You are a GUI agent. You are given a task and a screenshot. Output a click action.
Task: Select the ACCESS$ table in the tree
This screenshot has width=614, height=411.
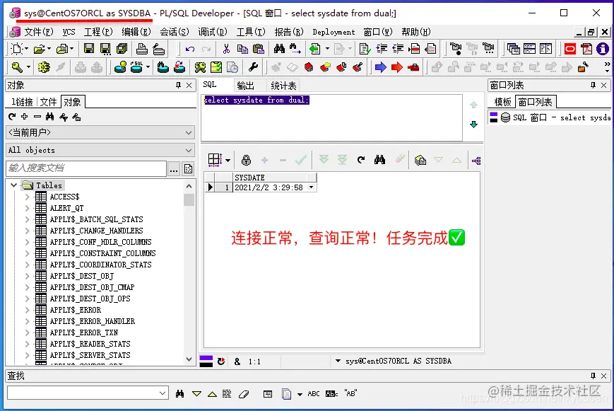pos(64,196)
